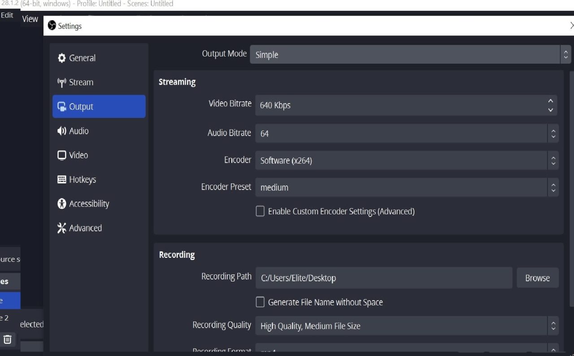Click the OBS logo in the Settings title bar
Image resolution: width=574 pixels, height=356 pixels.
click(52, 26)
